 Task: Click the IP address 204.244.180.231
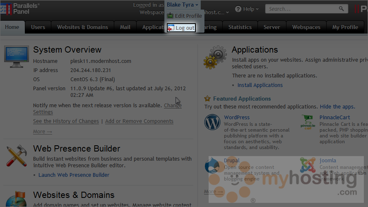[x=91, y=70]
